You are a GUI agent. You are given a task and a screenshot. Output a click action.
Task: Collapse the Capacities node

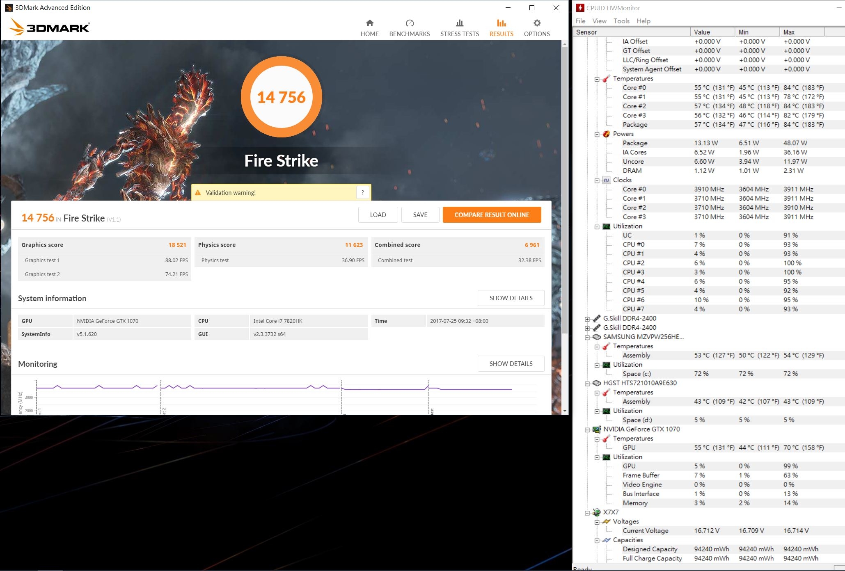(x=597, y=540)
